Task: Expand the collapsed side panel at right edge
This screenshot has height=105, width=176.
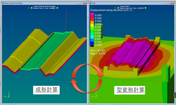Action: [x=175, y=95]
